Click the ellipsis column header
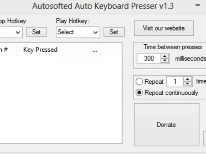206x154 pixels. (x=95, y=50)
